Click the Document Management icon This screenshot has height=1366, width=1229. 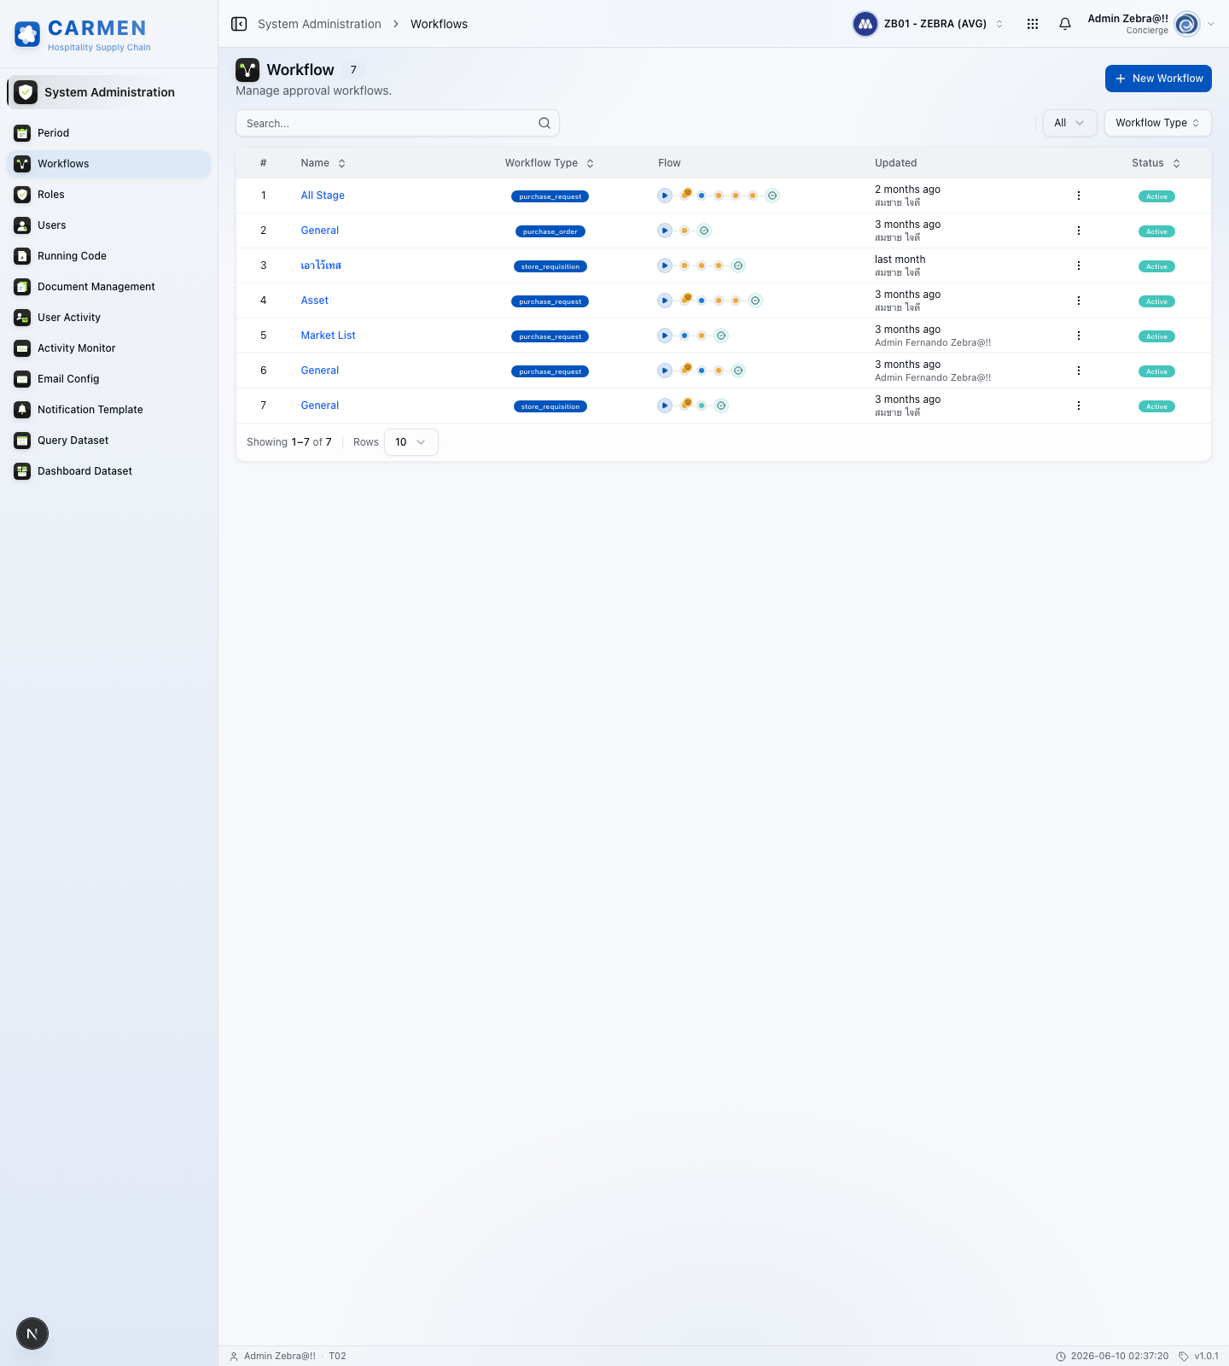[22, 287]
